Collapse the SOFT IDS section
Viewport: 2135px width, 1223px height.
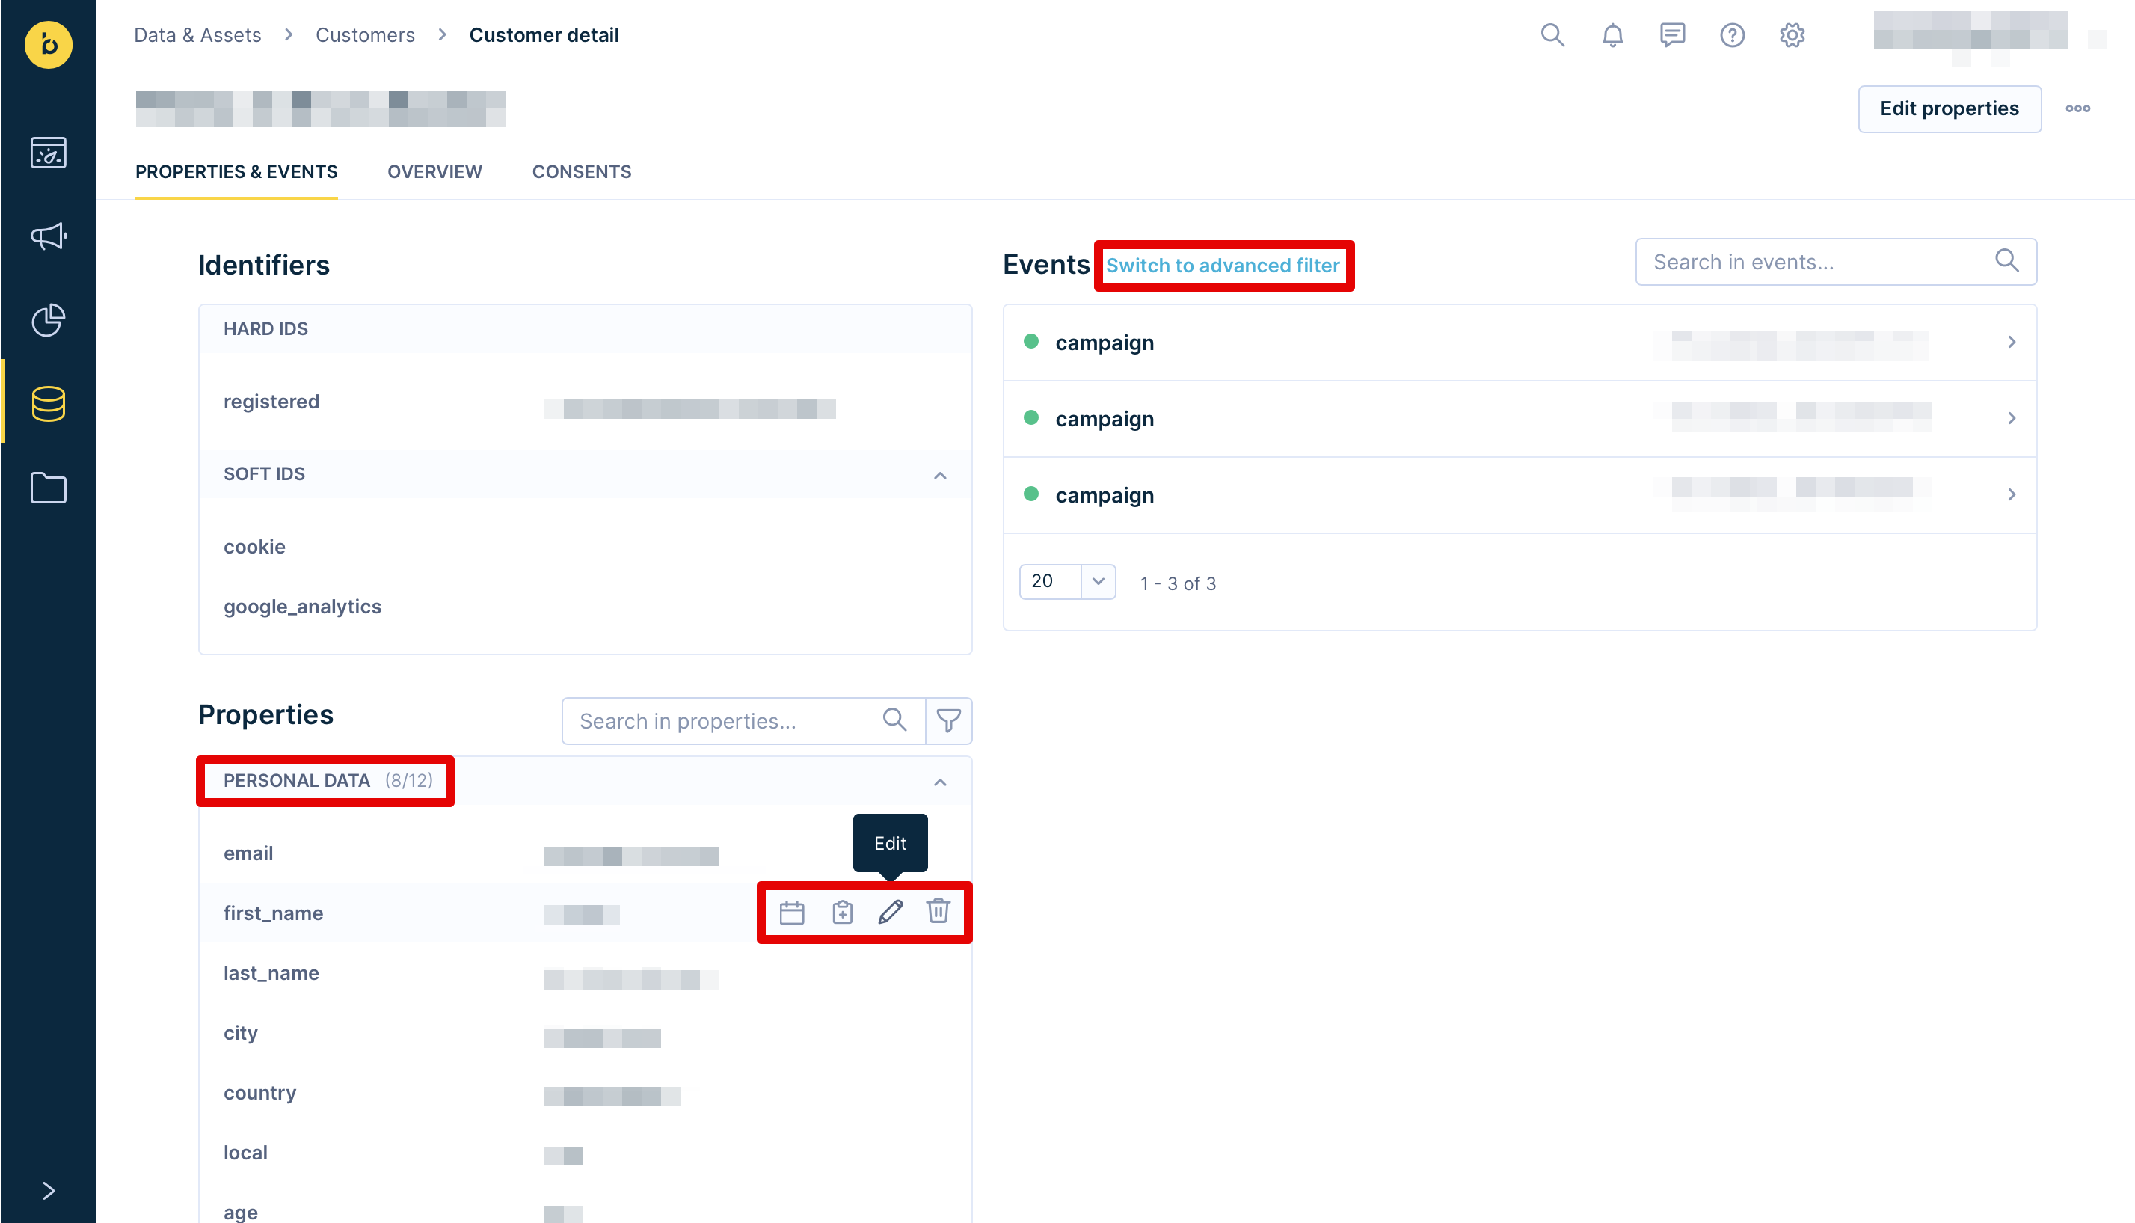tap(939, 476)
